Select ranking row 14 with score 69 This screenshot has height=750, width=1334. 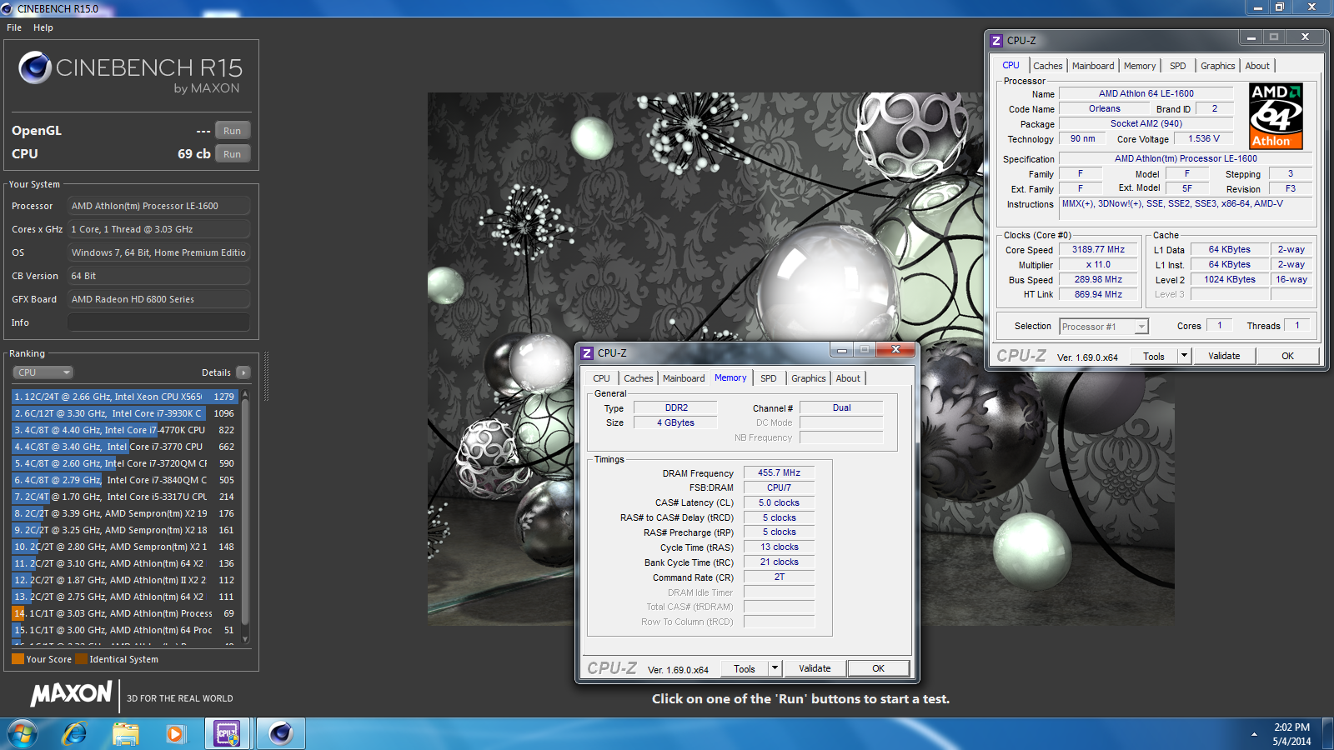125,613
